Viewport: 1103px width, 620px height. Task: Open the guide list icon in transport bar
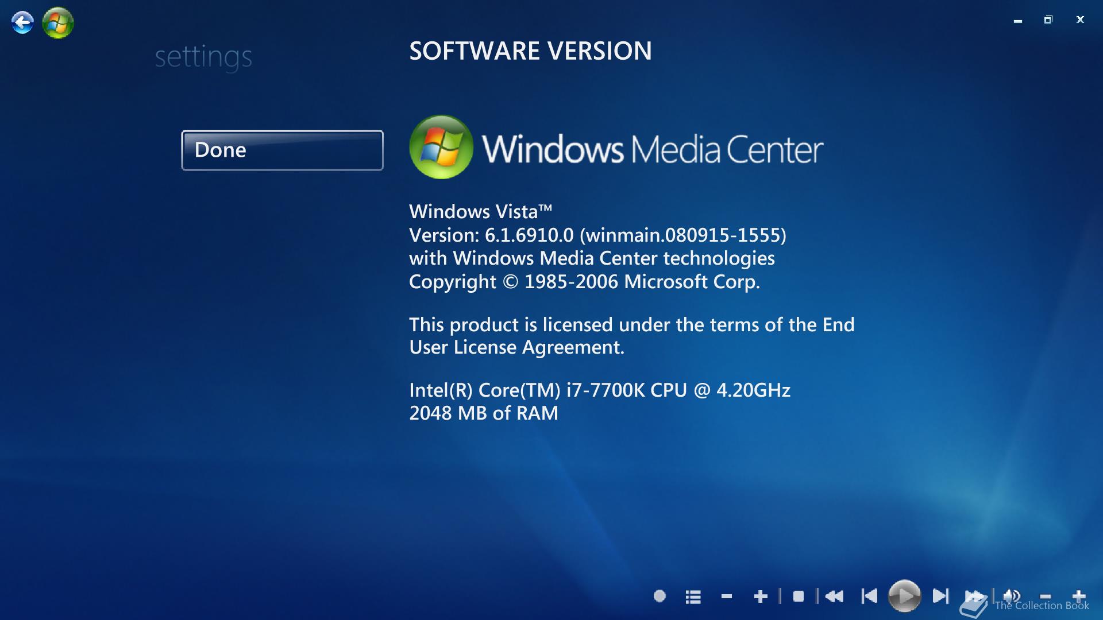(693, 597)
